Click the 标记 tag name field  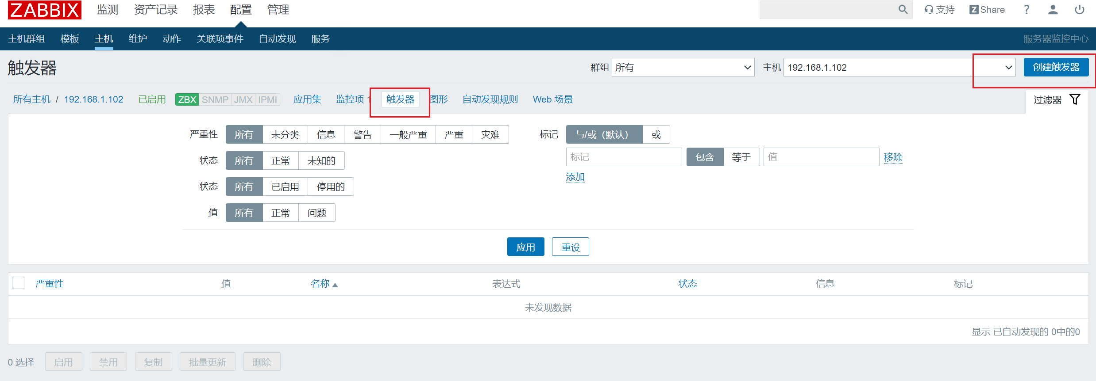coord(624,157)
